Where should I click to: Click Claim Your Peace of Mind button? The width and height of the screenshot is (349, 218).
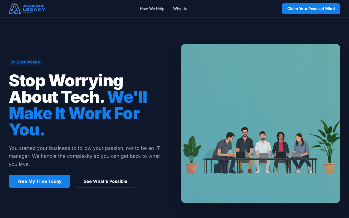[311, 9]
